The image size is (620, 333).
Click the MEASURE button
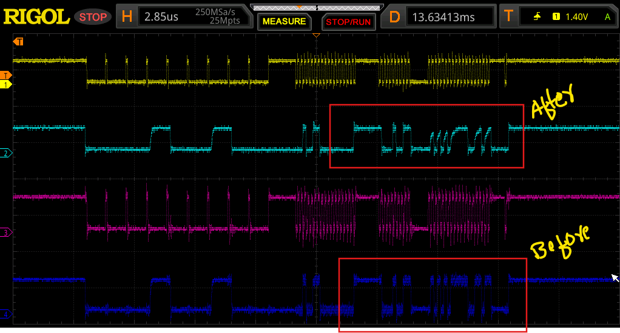[x=285, y=21]
